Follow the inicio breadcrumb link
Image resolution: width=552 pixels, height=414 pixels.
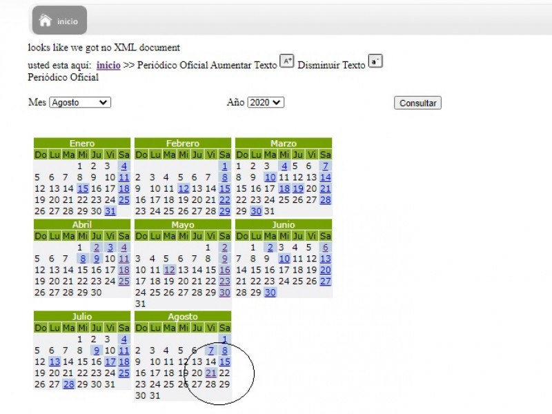pyautogui.click(x=108, y=65)
